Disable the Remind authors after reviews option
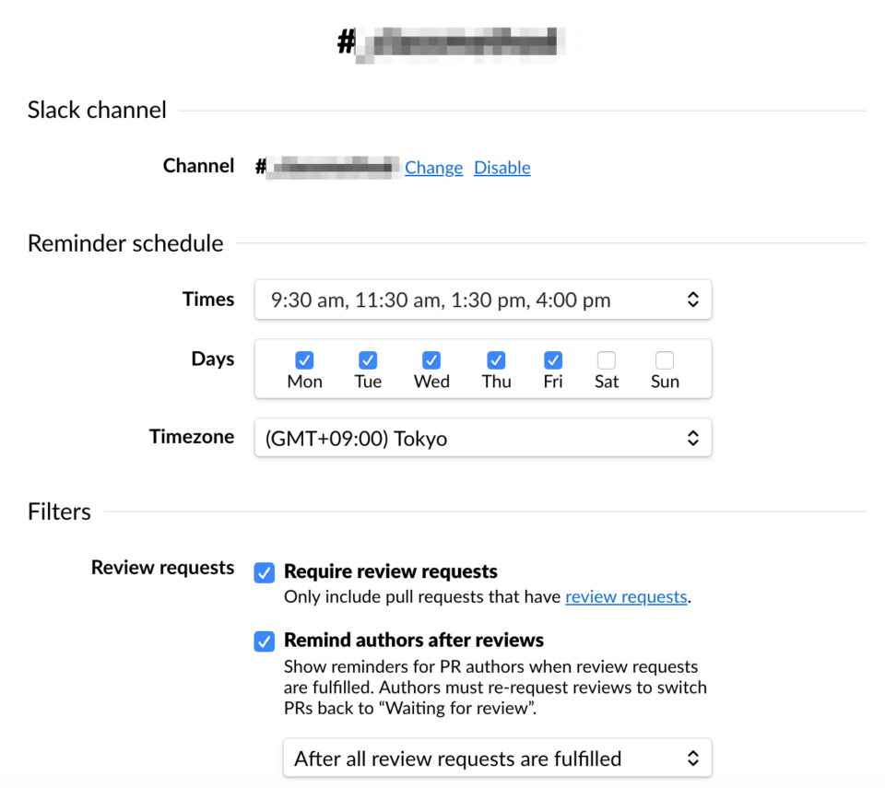 265,641
